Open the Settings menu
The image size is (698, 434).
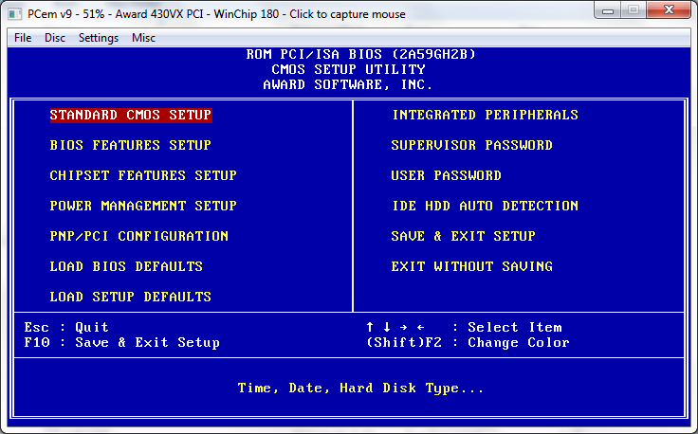(x=99, y=38)
